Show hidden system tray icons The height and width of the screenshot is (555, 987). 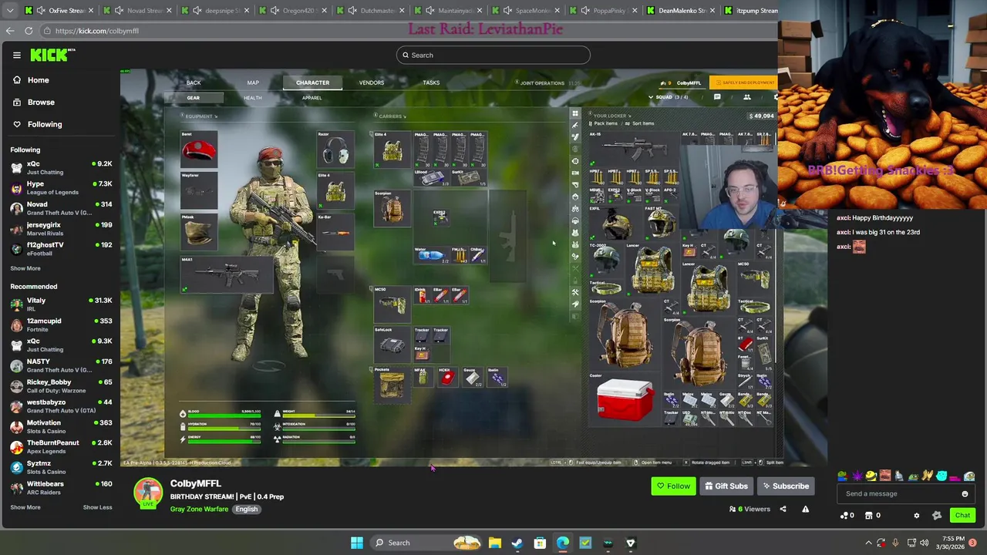868,543
